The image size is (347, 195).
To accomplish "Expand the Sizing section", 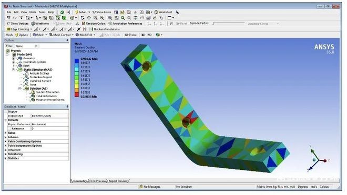I will [6, 133].
